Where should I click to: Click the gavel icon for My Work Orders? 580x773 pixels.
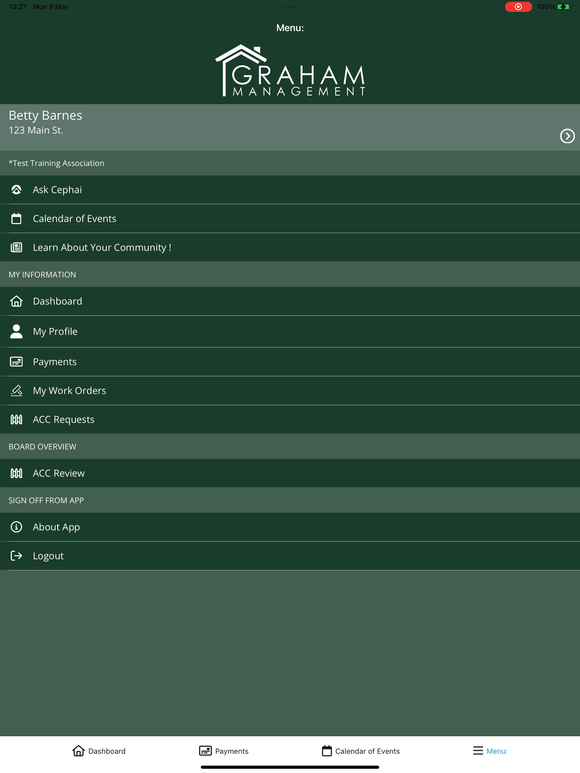[16, 390]
